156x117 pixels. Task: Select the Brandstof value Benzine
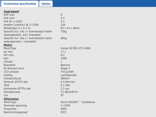click(65, 65)
